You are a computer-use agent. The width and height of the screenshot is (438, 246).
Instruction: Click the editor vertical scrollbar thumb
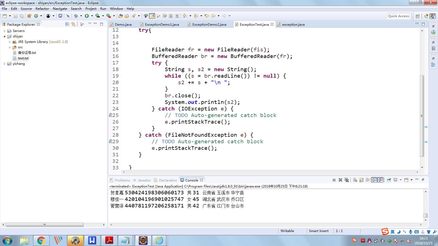422,116
